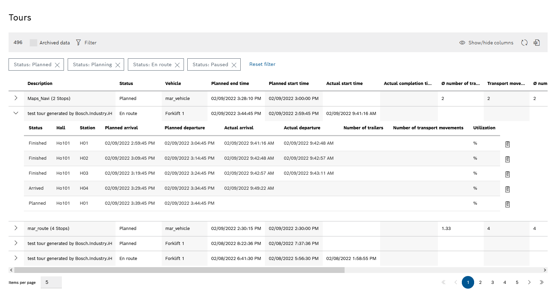This screenshot has width=549, height=290.
Task: Click the Reset filter link
Action: (x=262, y=64)
